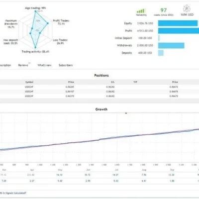Click the 97 weeks counter
This screenshot has height=199, width=199.
pyautogui.click(x=164, y=10)
